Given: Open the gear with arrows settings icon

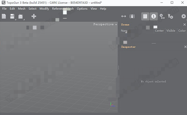Looking at the screenshot, I should [x=162, y=16].
